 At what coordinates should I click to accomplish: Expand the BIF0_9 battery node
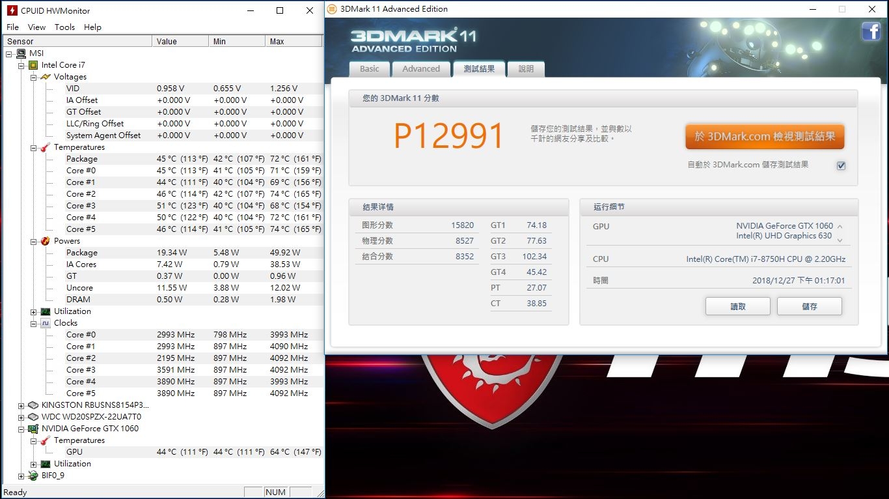[21, 476]
